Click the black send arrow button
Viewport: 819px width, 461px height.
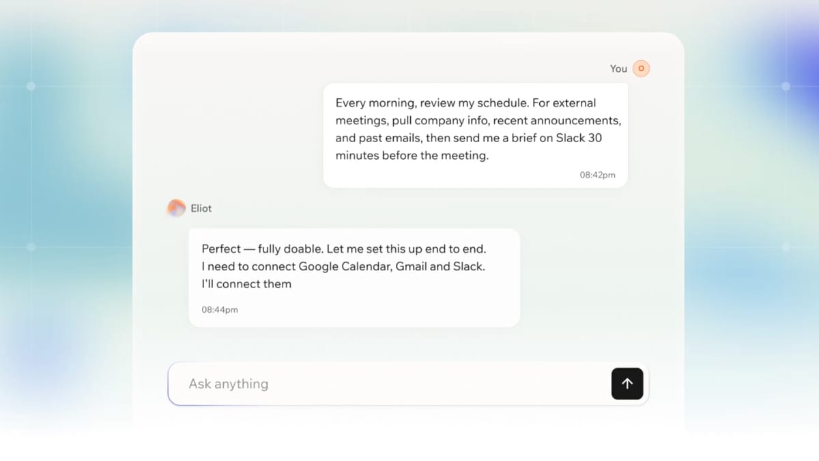[627, 384]
